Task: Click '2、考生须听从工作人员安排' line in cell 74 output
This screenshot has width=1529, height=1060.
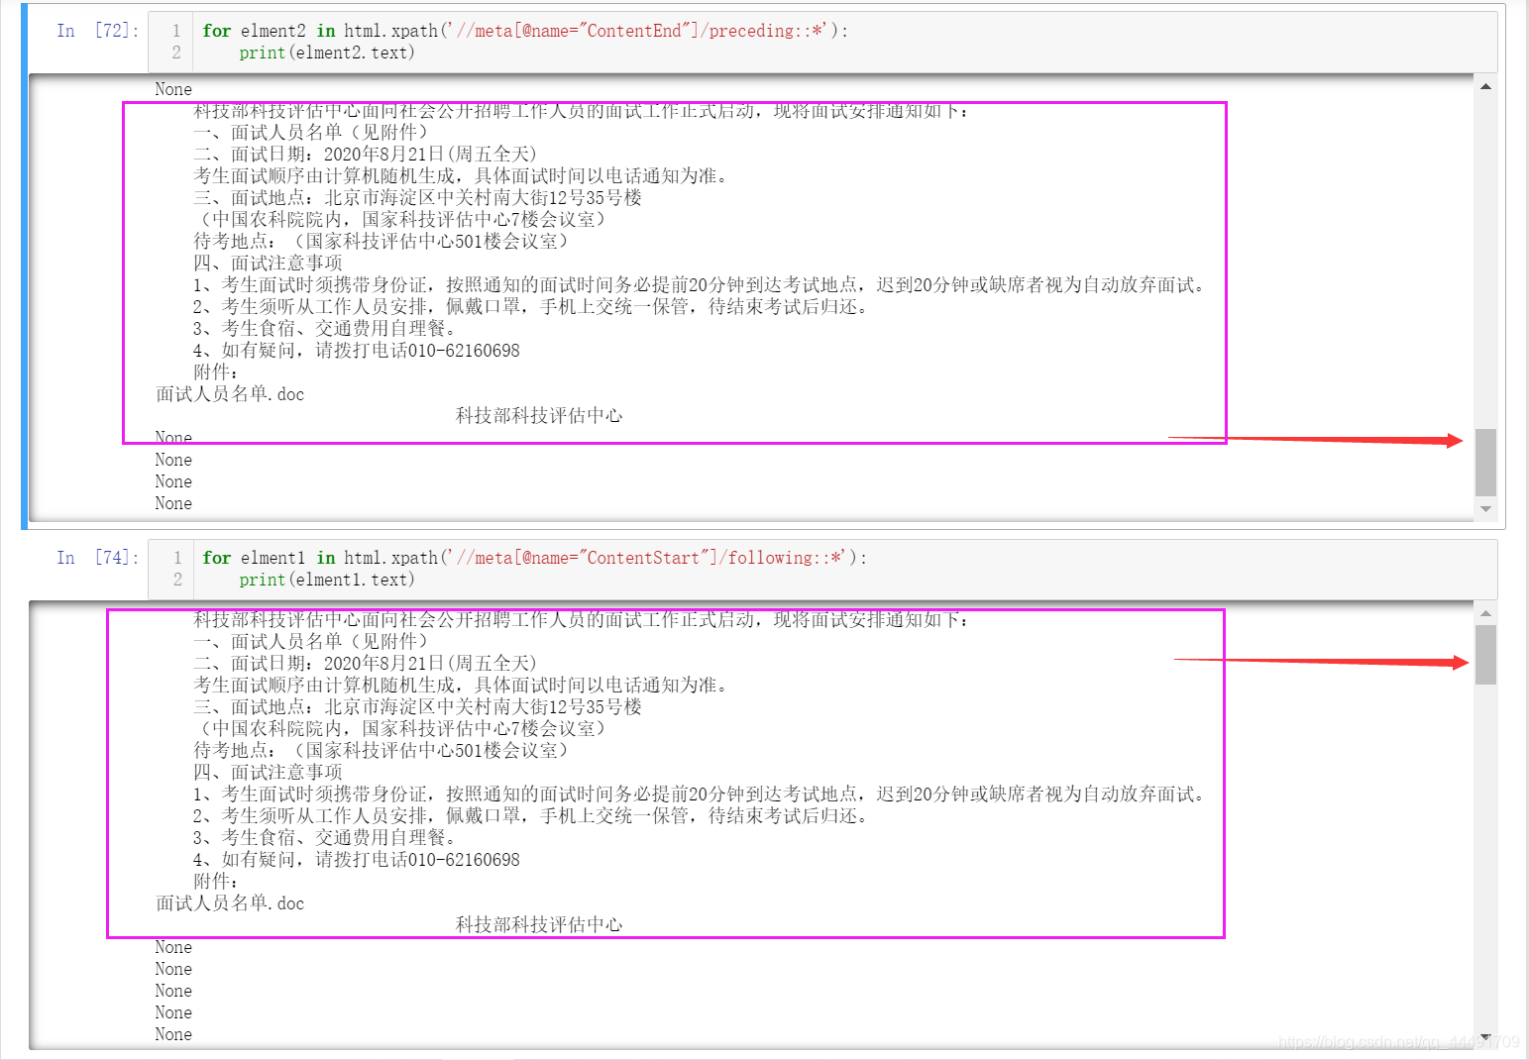Action: 532,815
